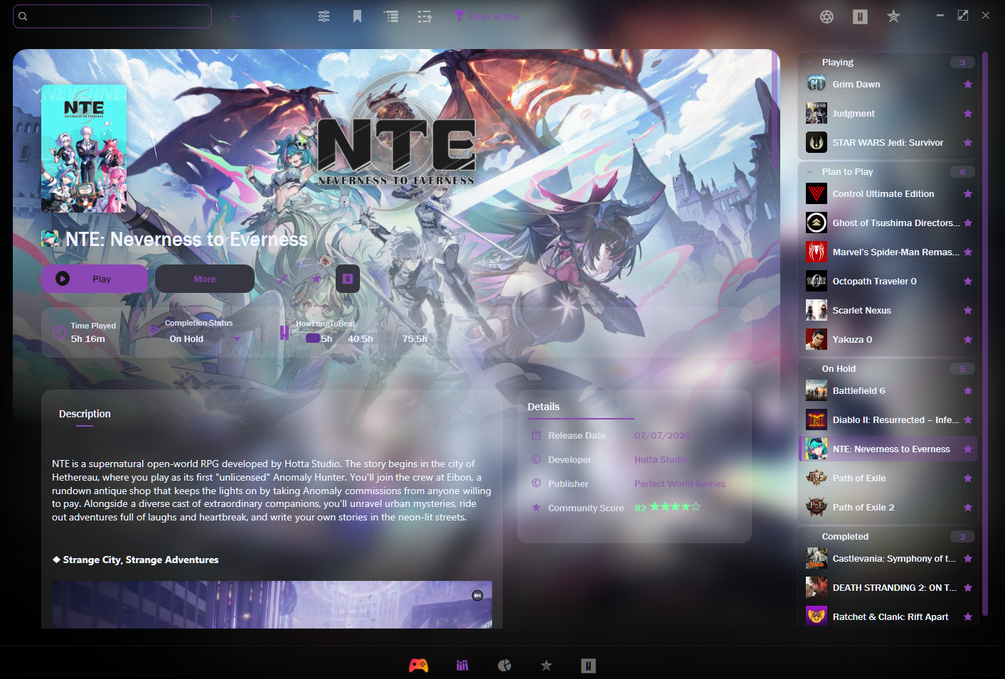Click the Marvel's Spider-Man game icon
Image resolution: width=1005 pixels, height=679 pixels.
pyautogui.click(x=817, y=252)
